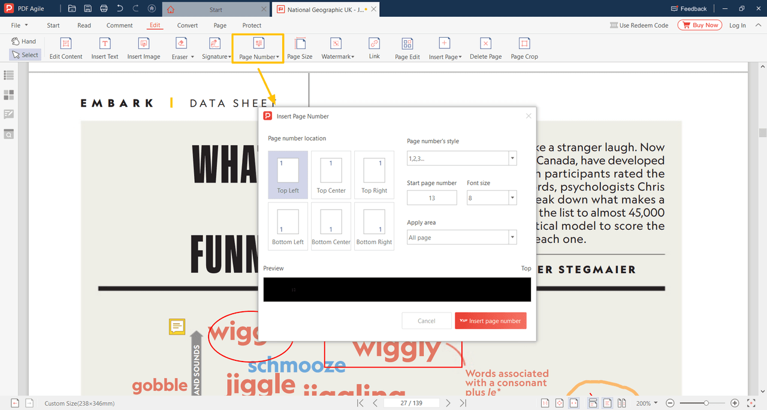Viewport: 767px width, 410px height.
Task: Open the Watermark tool
Action: tap(337, 48)
